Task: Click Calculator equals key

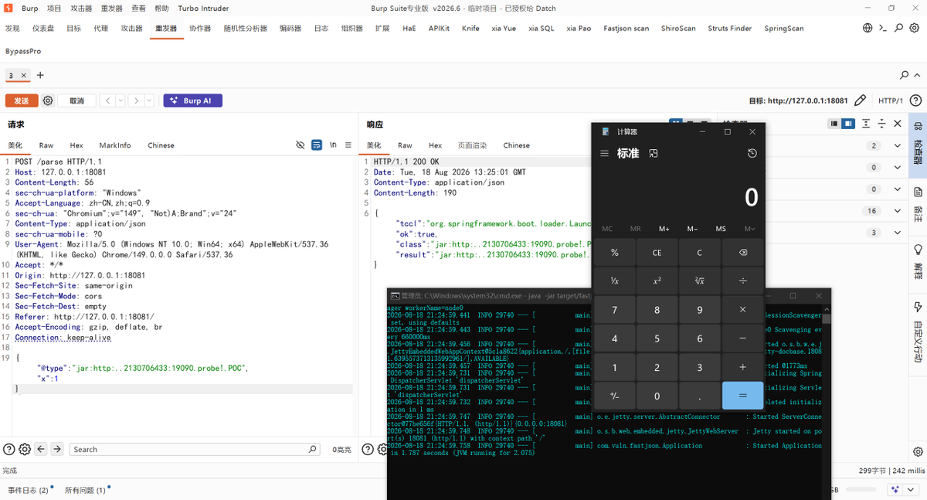Action: coord(742,396)
